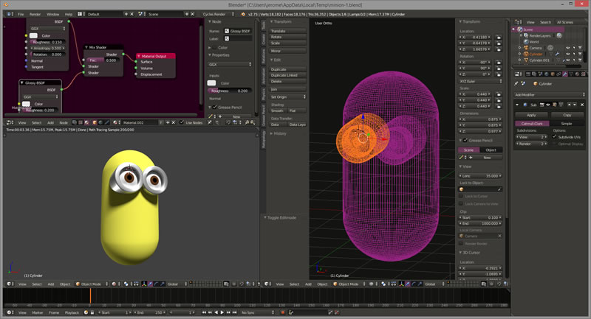
Task: Open Object Mode dropdown in right 3D view
Action: (349, 284)
